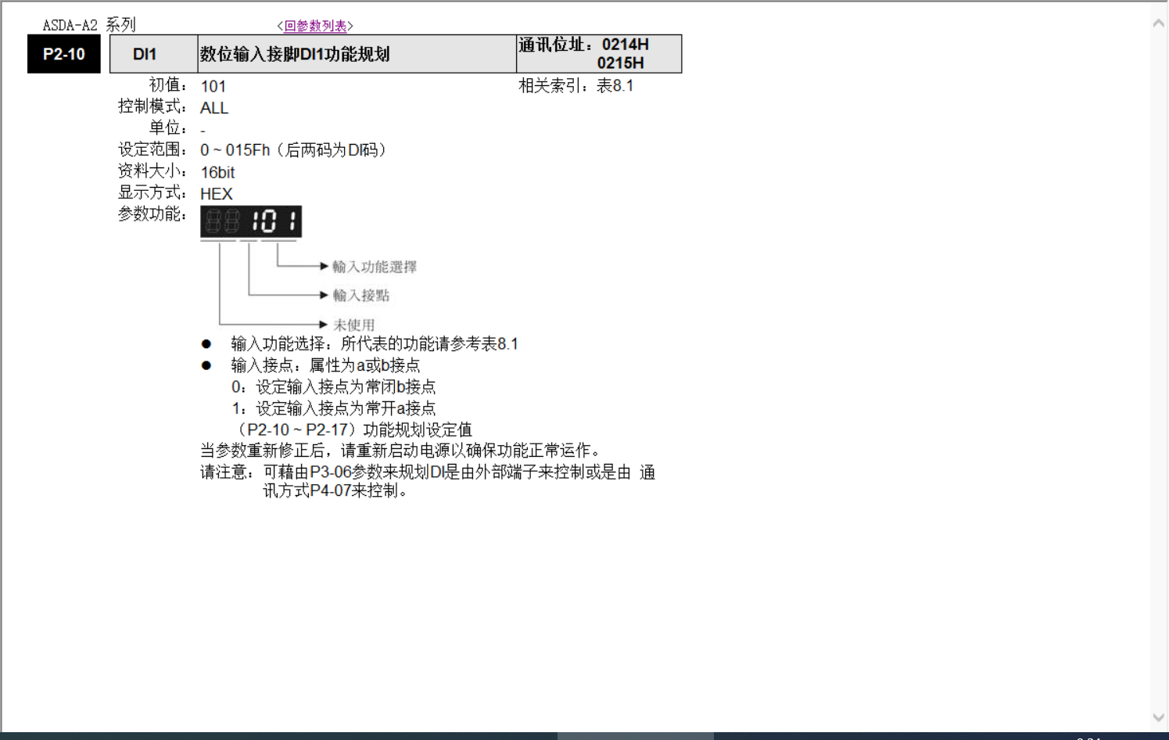Click the control mode value ALL

click(x=214, y=108)
